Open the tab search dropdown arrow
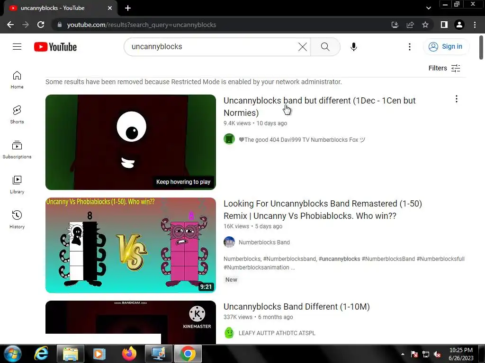This screenshot has height=363, width=485. 428,8
